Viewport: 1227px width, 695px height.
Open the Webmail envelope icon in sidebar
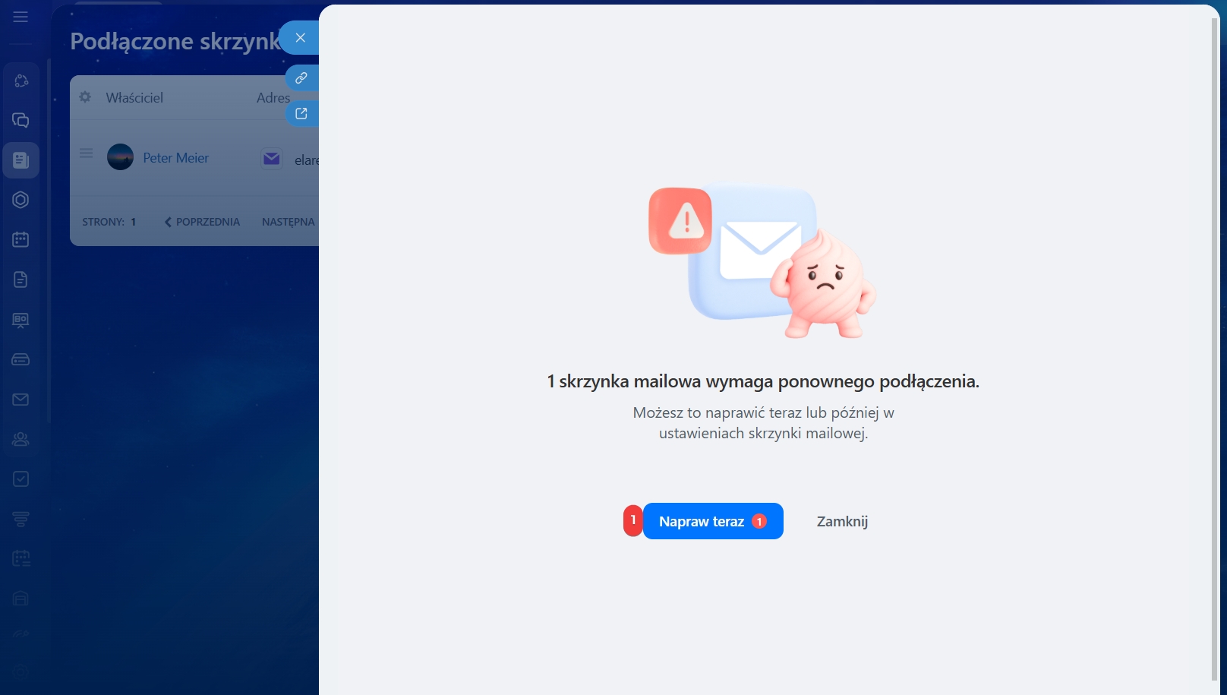[x=21, y=400]
